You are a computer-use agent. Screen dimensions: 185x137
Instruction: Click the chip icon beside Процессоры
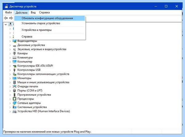click(14, 99)
